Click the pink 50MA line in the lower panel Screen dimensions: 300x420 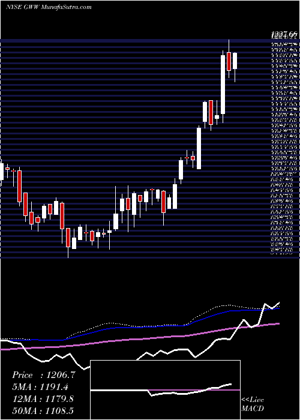coord(139,338)
